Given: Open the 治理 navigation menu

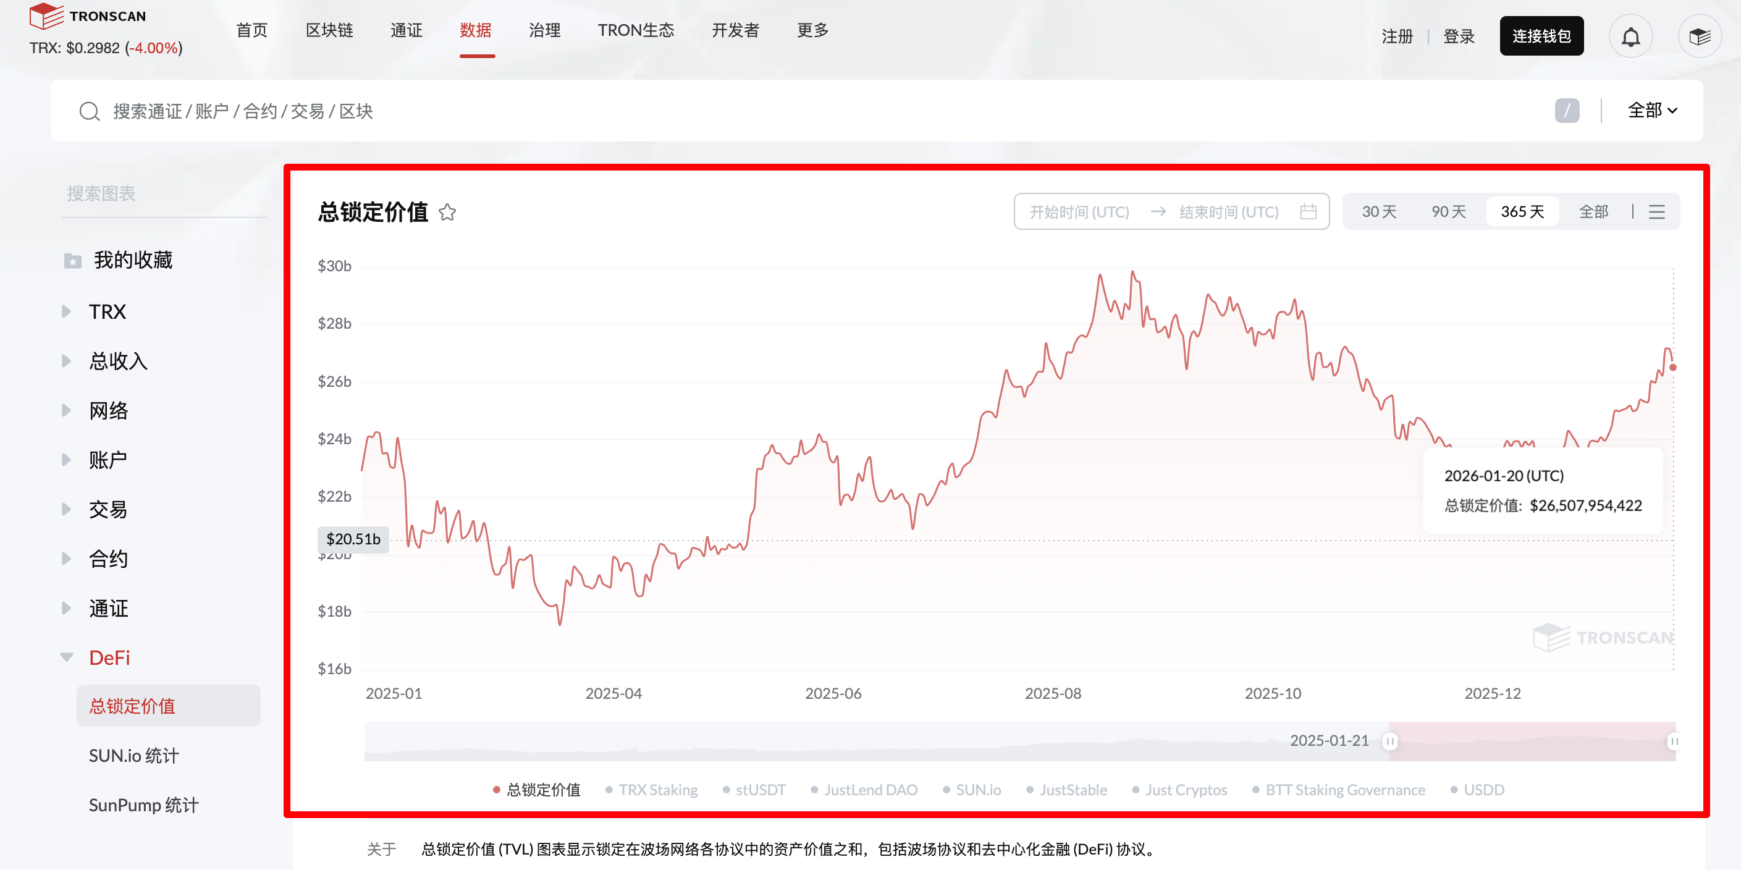Looking at the screenshot, I should click(545, 30).
